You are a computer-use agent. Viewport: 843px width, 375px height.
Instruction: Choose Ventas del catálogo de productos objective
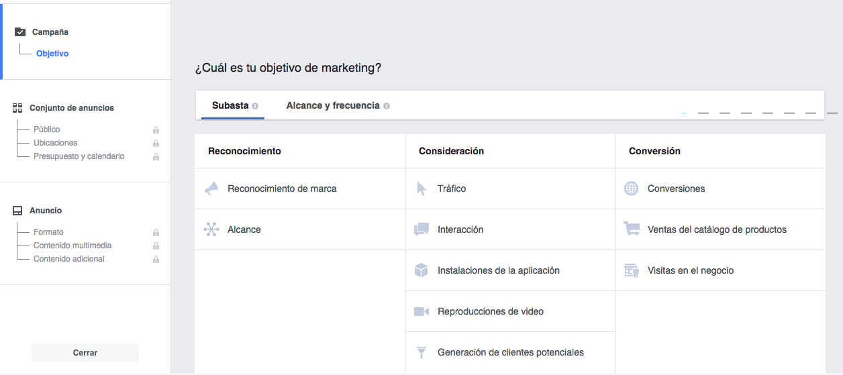(x=717, y=229)
